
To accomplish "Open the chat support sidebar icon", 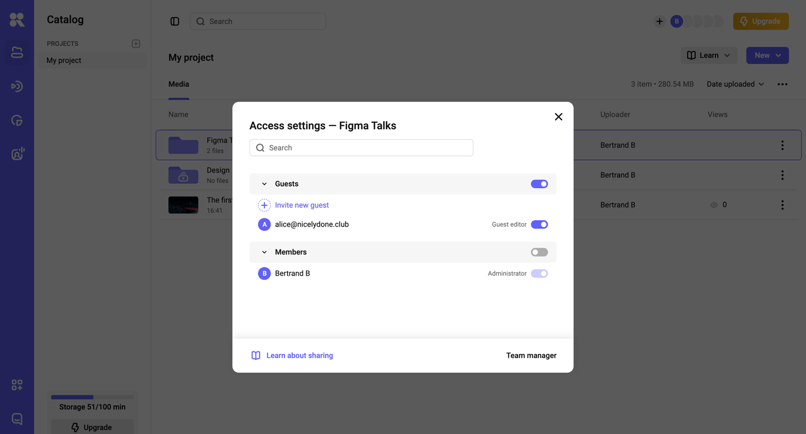I will (x=17, y=419).
